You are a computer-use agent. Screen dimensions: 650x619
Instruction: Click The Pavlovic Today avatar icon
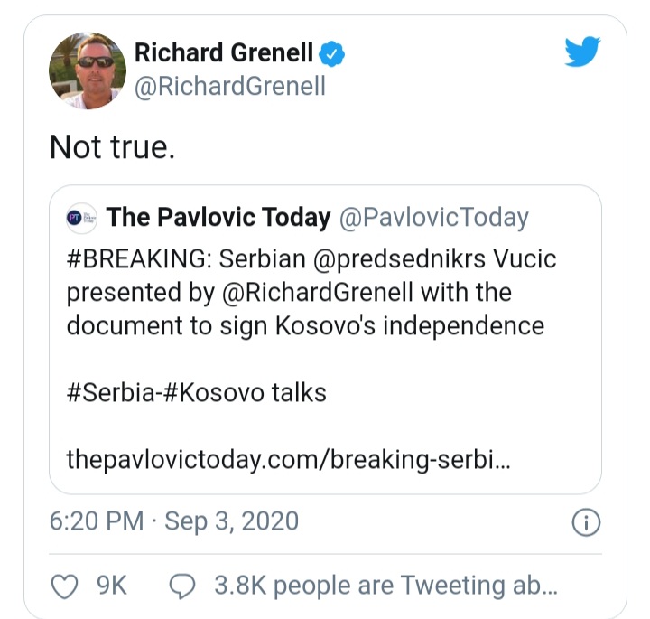click(81, 218)
